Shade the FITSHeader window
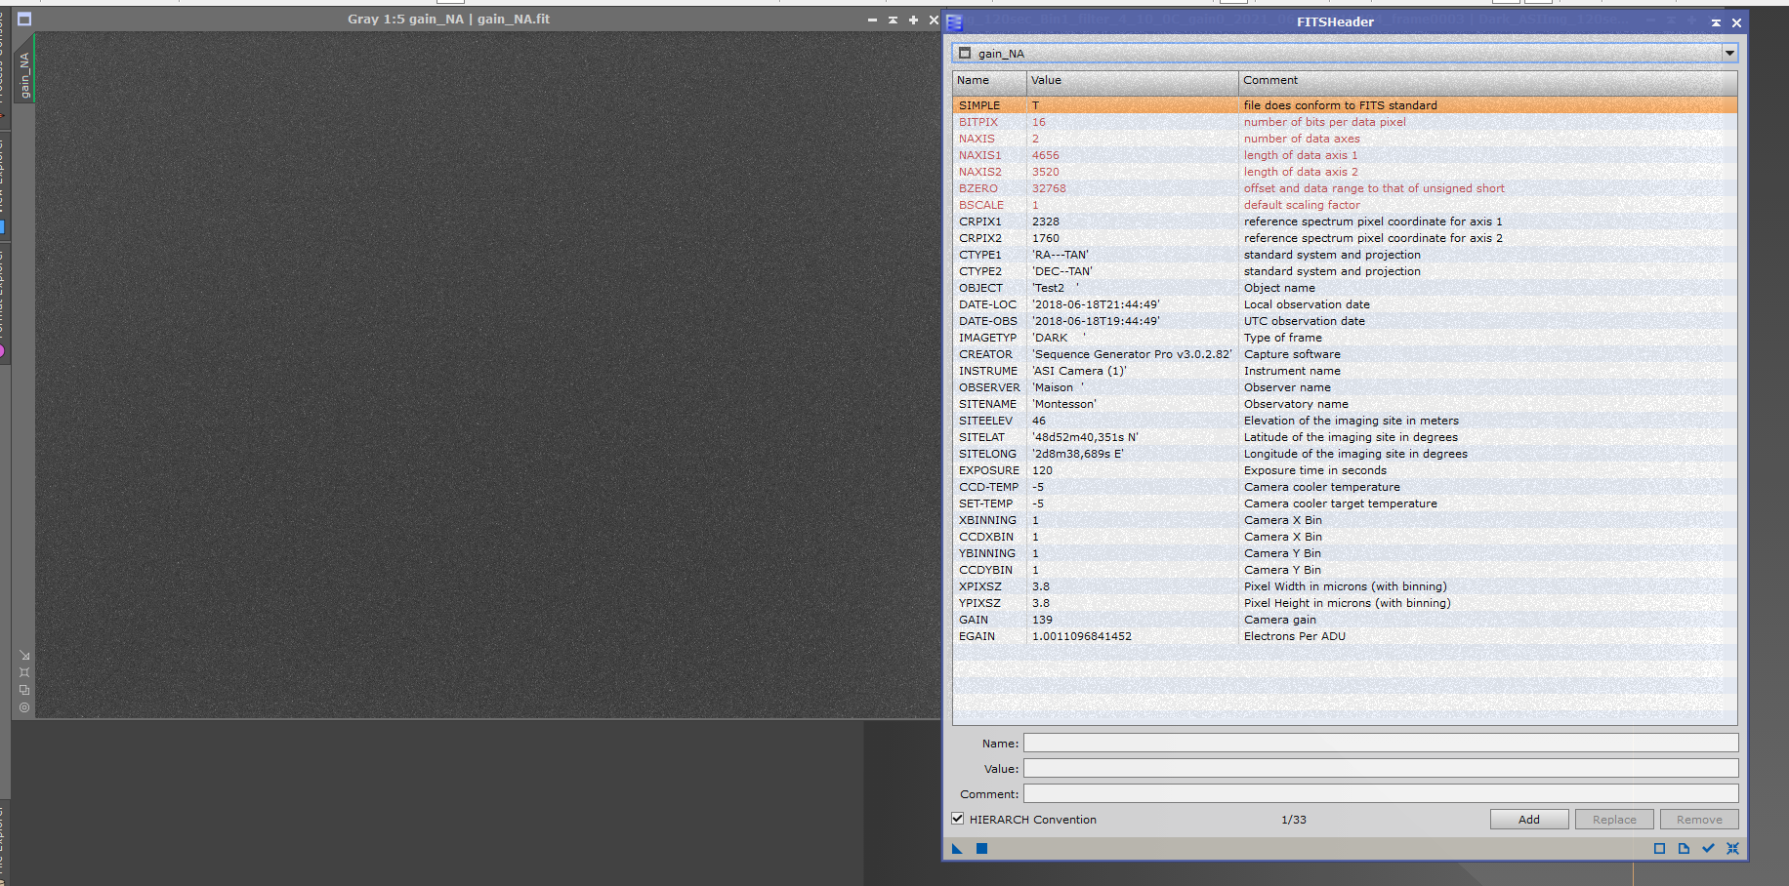 click(1716, 22)
